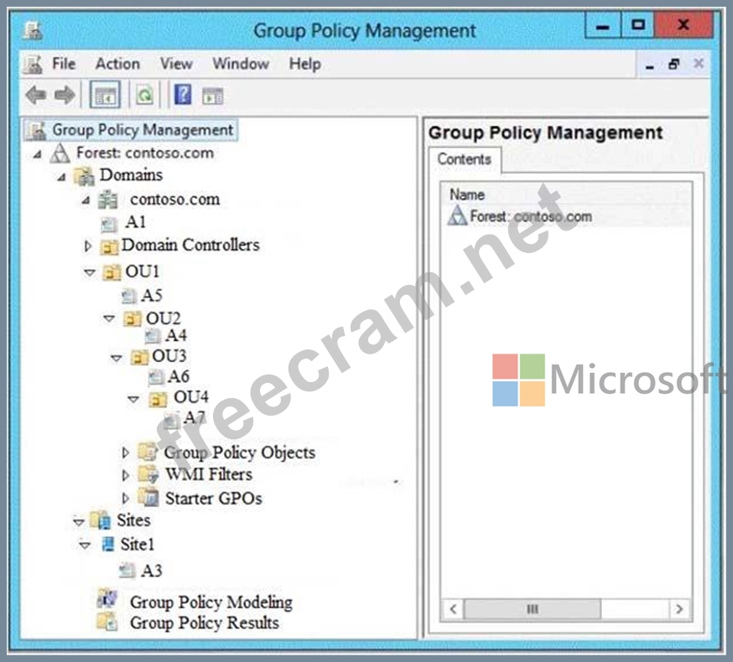Screen dimensions: 733x662
Task: Toggle the Show/Hide Console Tree icon
Action: (105, 96)
